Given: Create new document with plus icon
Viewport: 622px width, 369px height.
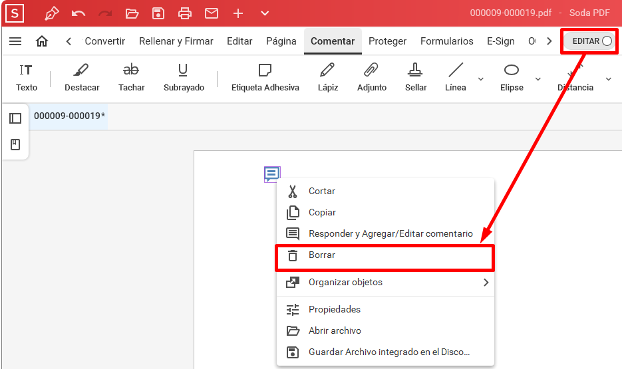Looking at the screenshot, I should (238, 13).
